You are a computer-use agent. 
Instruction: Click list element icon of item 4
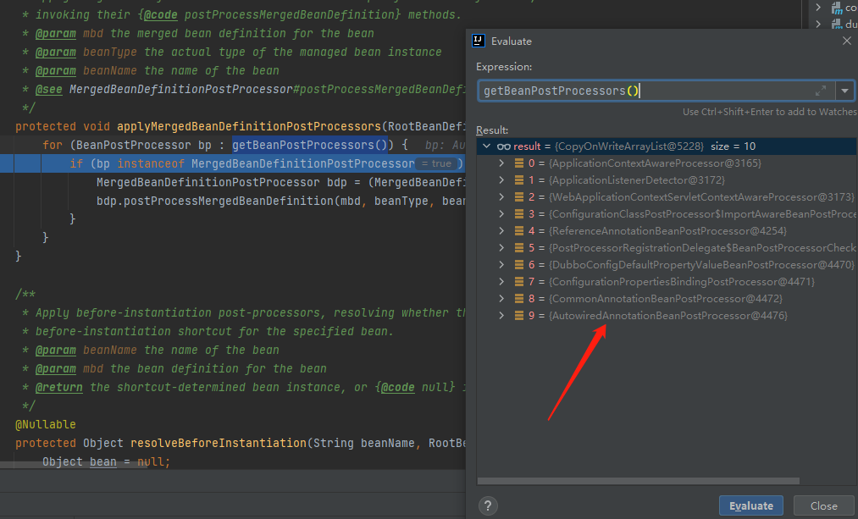(x=518, y=231)
